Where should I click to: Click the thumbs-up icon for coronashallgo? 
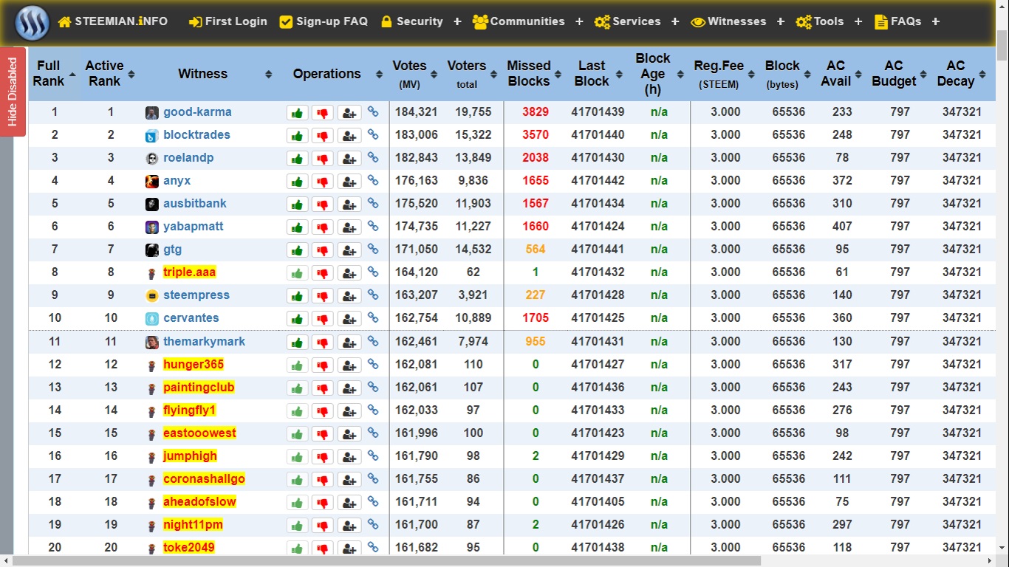point(297,480)
